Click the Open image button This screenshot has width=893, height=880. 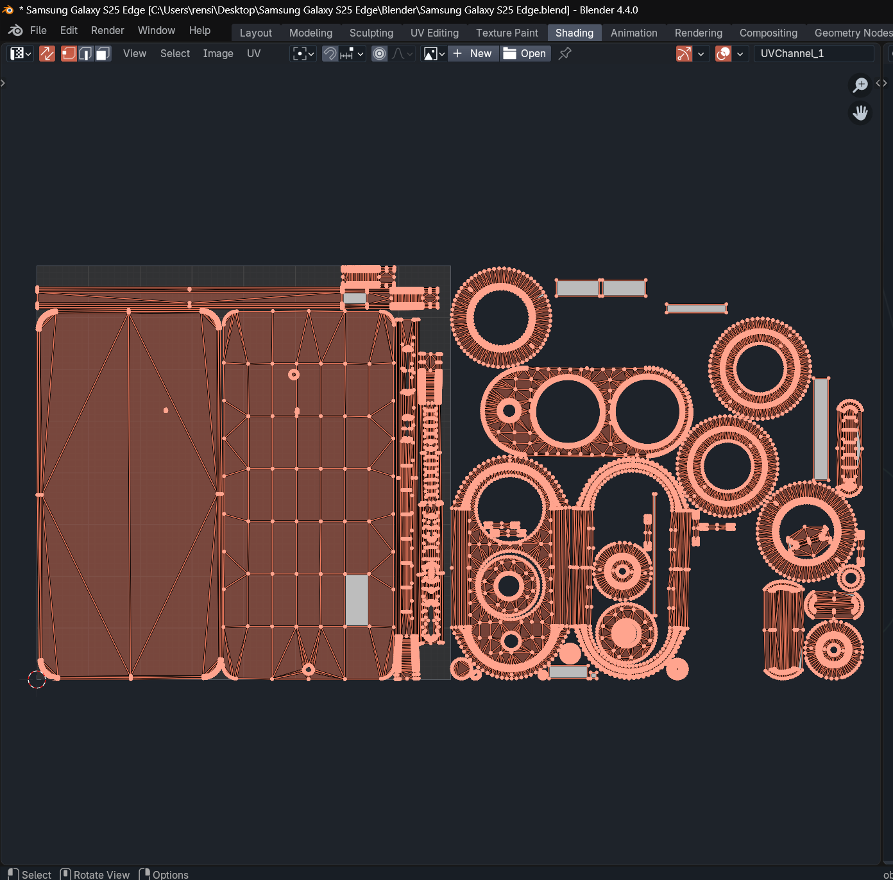pos(525,54)
